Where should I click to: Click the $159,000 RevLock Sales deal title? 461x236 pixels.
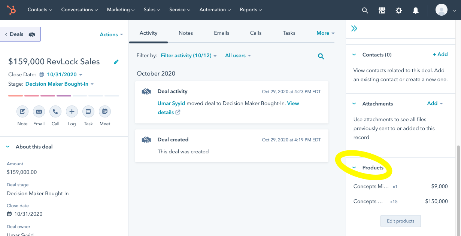54,62
